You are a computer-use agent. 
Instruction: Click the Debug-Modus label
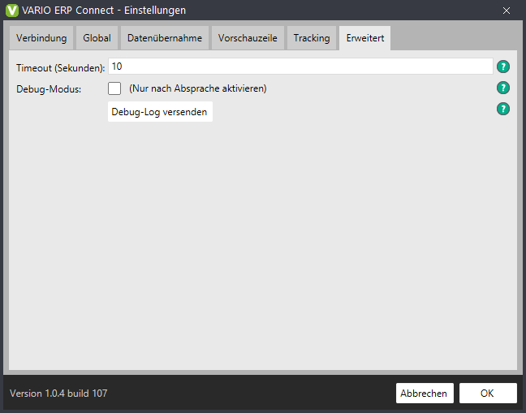[x=49, y=89]
